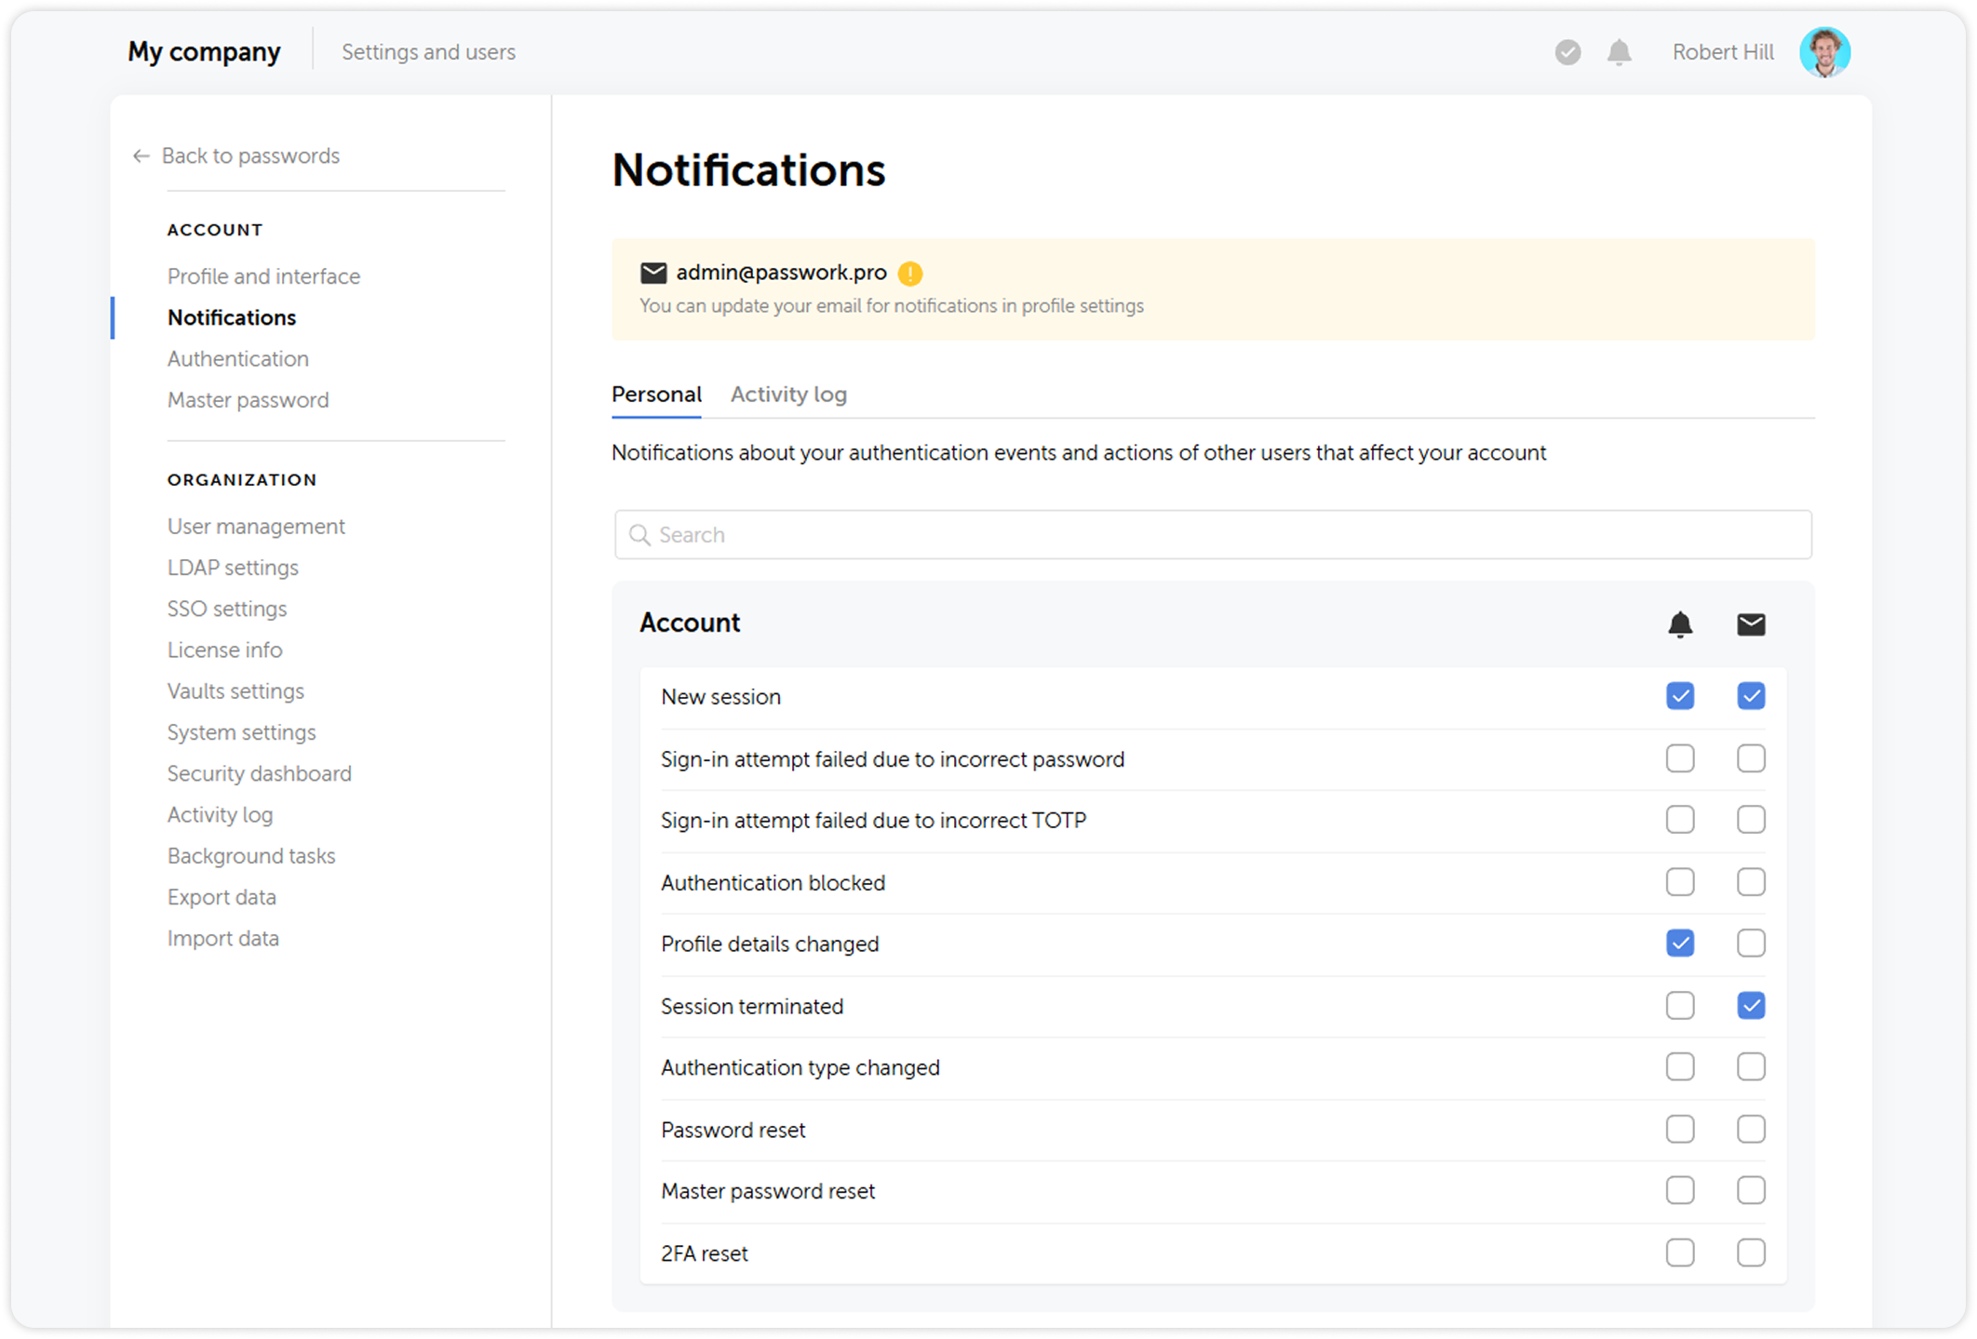Click the bell column header in the Account table

(x=1680, y=624)
